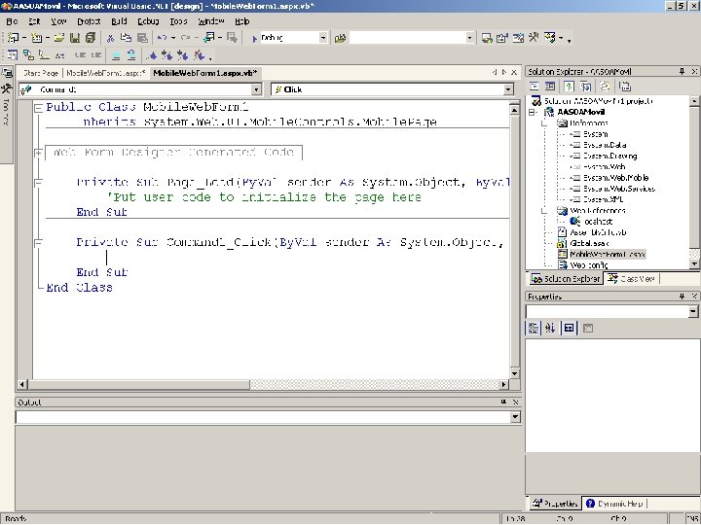The height and width of the screenshot is (525, 701).
Task: Open the Project menu
Action: [x=89, y=21]
